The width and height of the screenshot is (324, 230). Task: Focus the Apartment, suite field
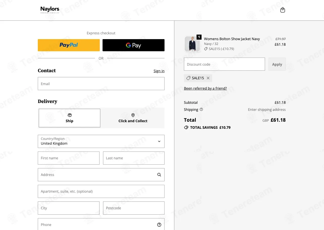coord(101,191)
